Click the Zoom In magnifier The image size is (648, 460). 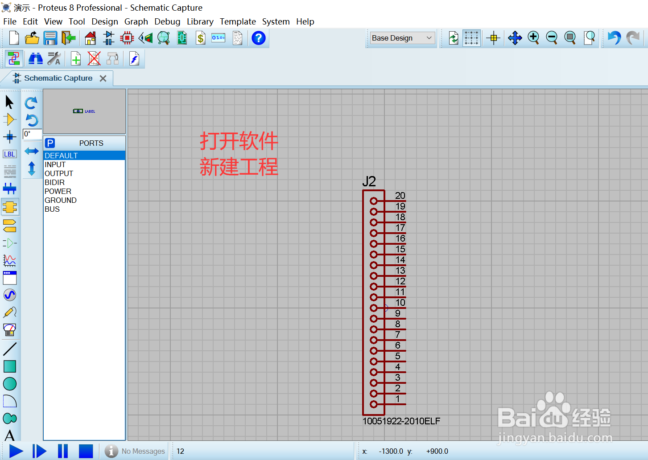[x=533, y=38]
